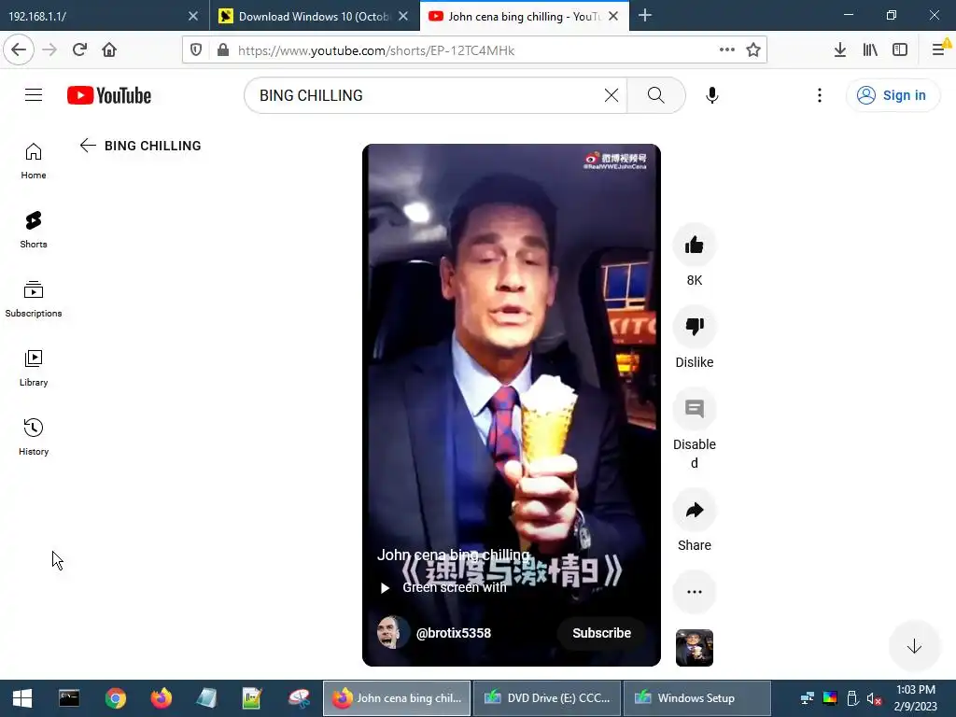
Task: Share this short
Action: pos(695,510)
